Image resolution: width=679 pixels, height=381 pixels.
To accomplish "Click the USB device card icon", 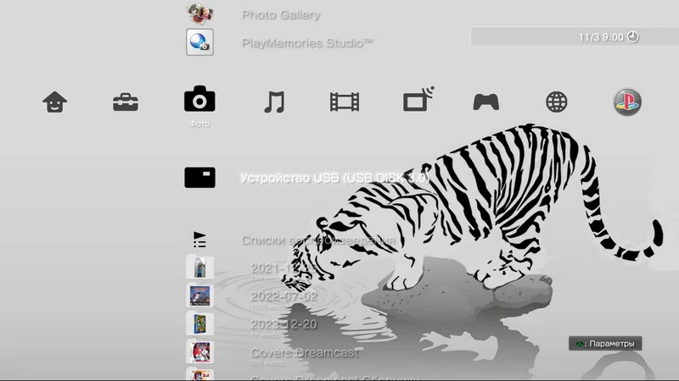I will (x=199, y=178).
